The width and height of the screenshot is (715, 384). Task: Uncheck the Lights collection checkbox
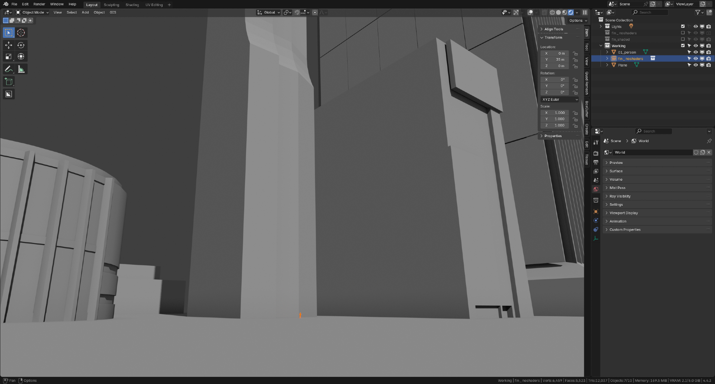click(x=682, y=26)
